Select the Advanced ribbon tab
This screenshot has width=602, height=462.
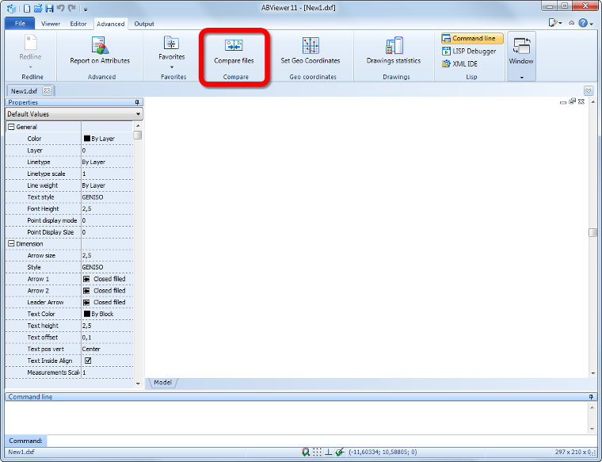coord(111,24)
